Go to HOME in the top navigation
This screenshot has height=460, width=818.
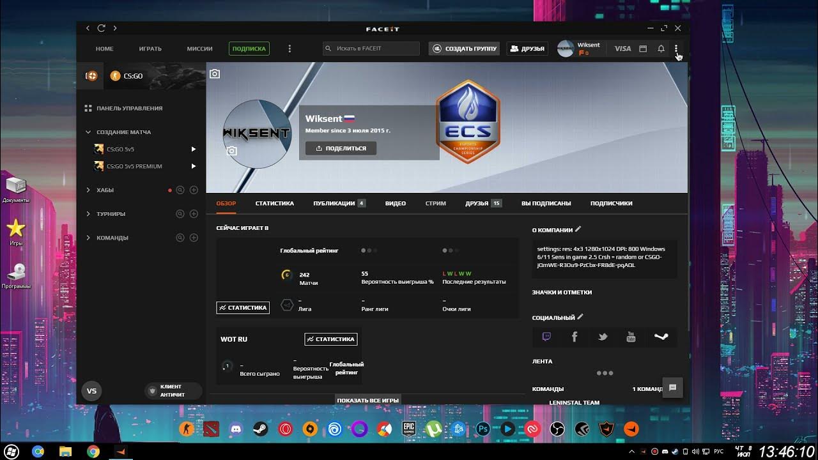[x=104, y=49]
